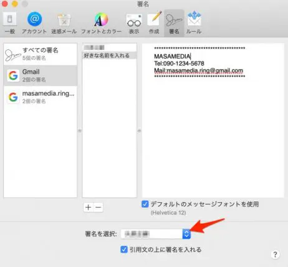The width and height of the screenshot is (288, 267).
Task: Add a new signature with plus button
Action: tap(89, 207)
